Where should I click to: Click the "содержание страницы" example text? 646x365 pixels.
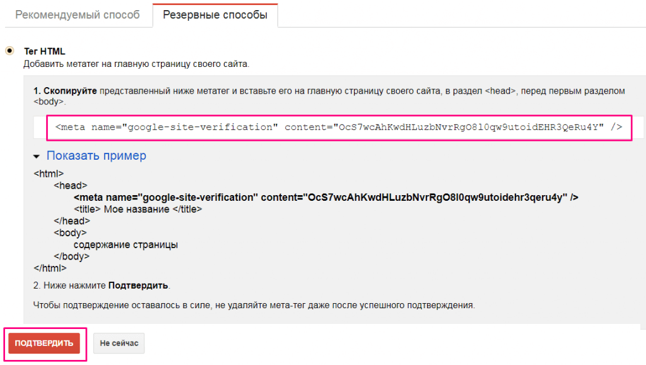point(125,244)
